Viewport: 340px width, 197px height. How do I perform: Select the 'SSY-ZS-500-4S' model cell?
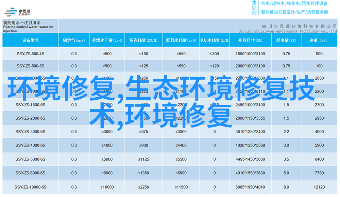point(30,54)
